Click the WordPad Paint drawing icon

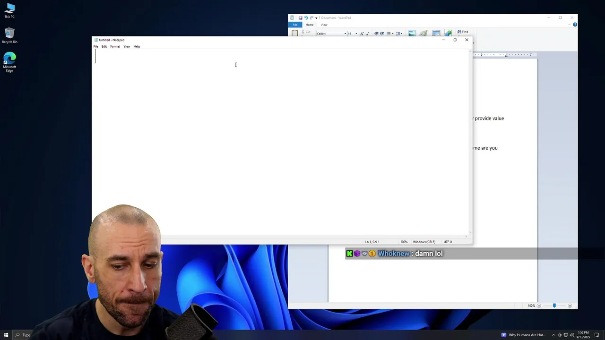(423, 33)
